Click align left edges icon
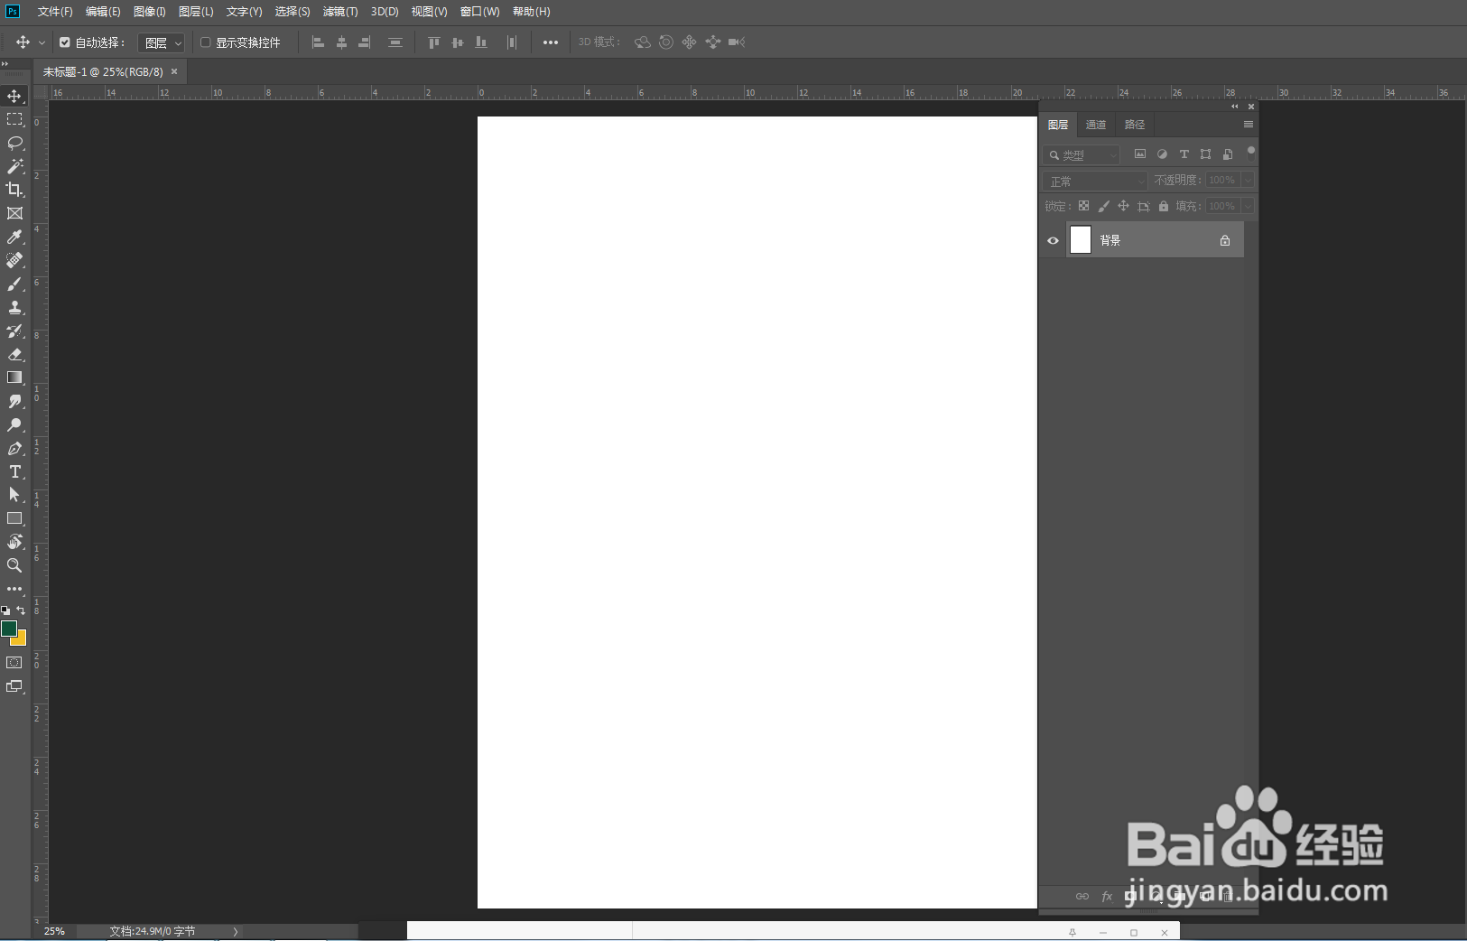Image resolution: width=1467 pixels, height=941 pixels. [x=318, y=42]
